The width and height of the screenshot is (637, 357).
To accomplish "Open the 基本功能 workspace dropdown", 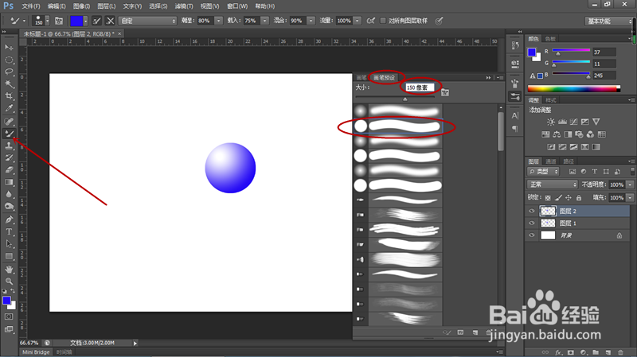I will coord(608,21).
